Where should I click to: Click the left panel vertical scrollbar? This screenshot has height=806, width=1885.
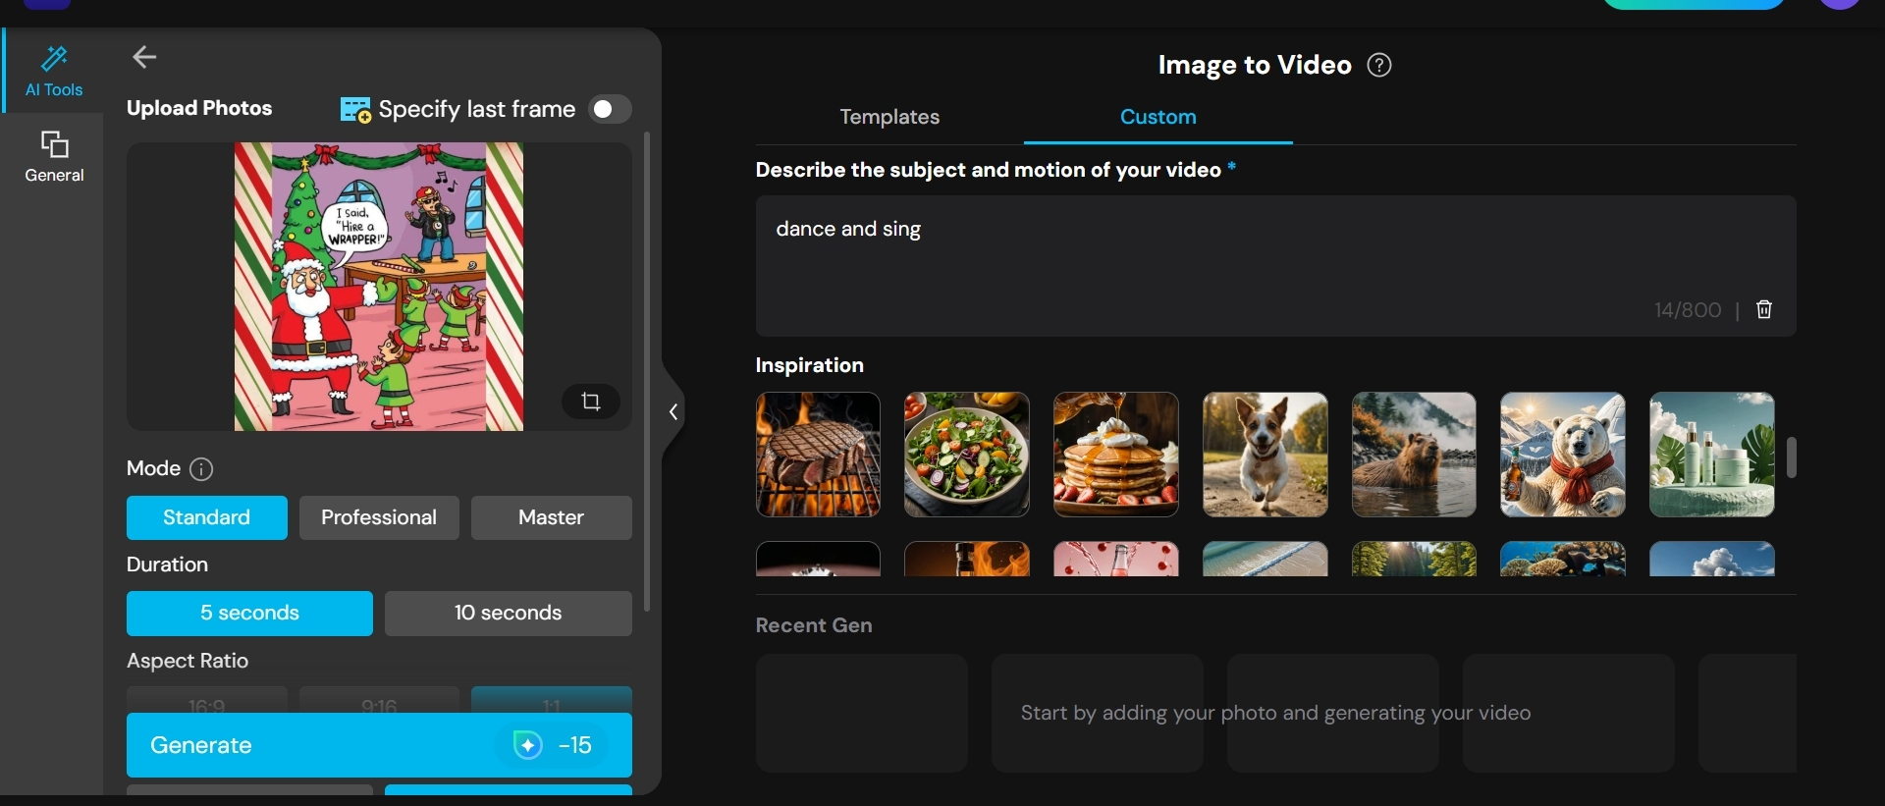point(646,371)
